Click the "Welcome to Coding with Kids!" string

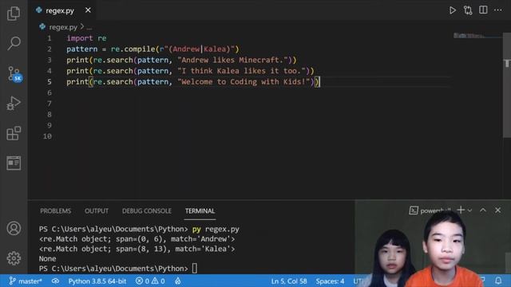(244, 81)
